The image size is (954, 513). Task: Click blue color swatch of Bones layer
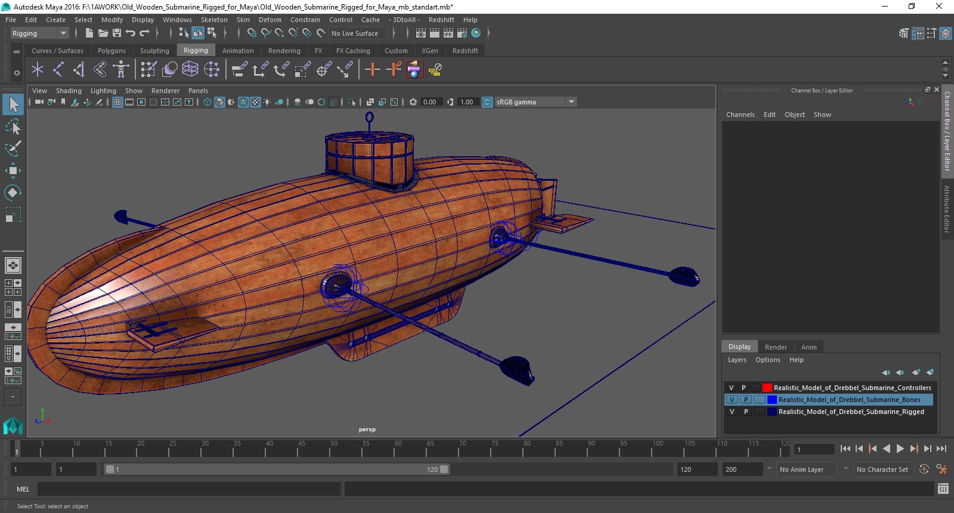coord(772,400)
